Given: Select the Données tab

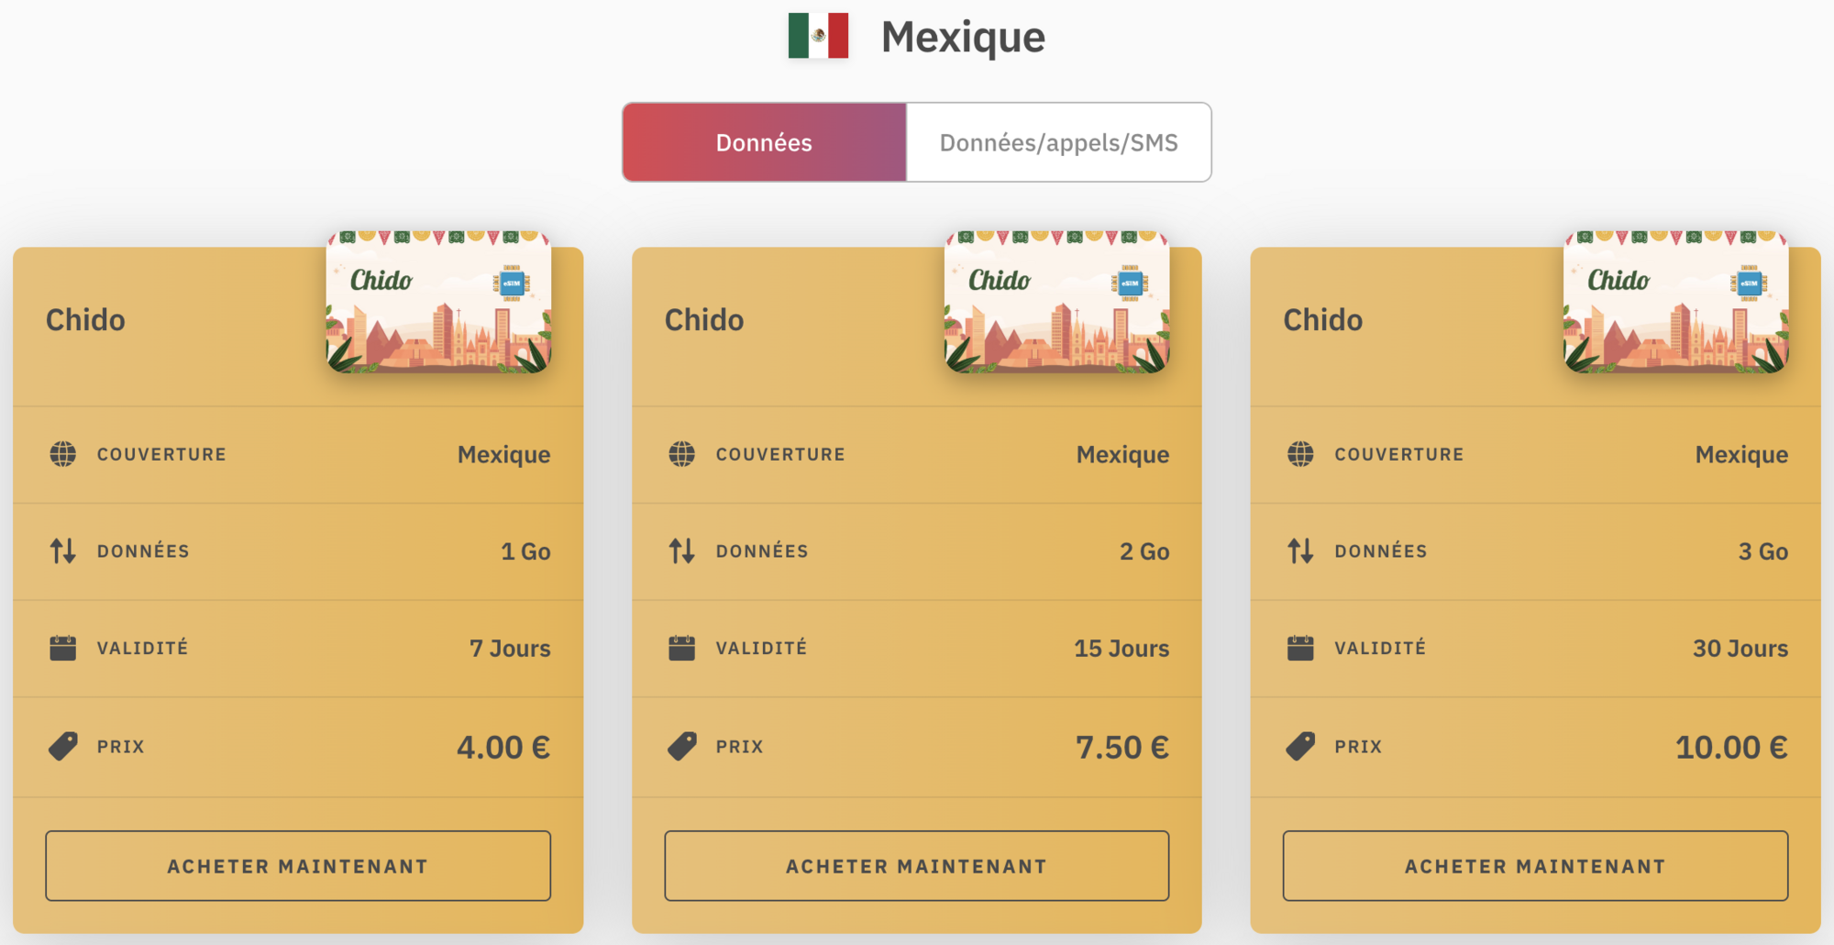Looking at the screenshot, I should tap(764, 141).
